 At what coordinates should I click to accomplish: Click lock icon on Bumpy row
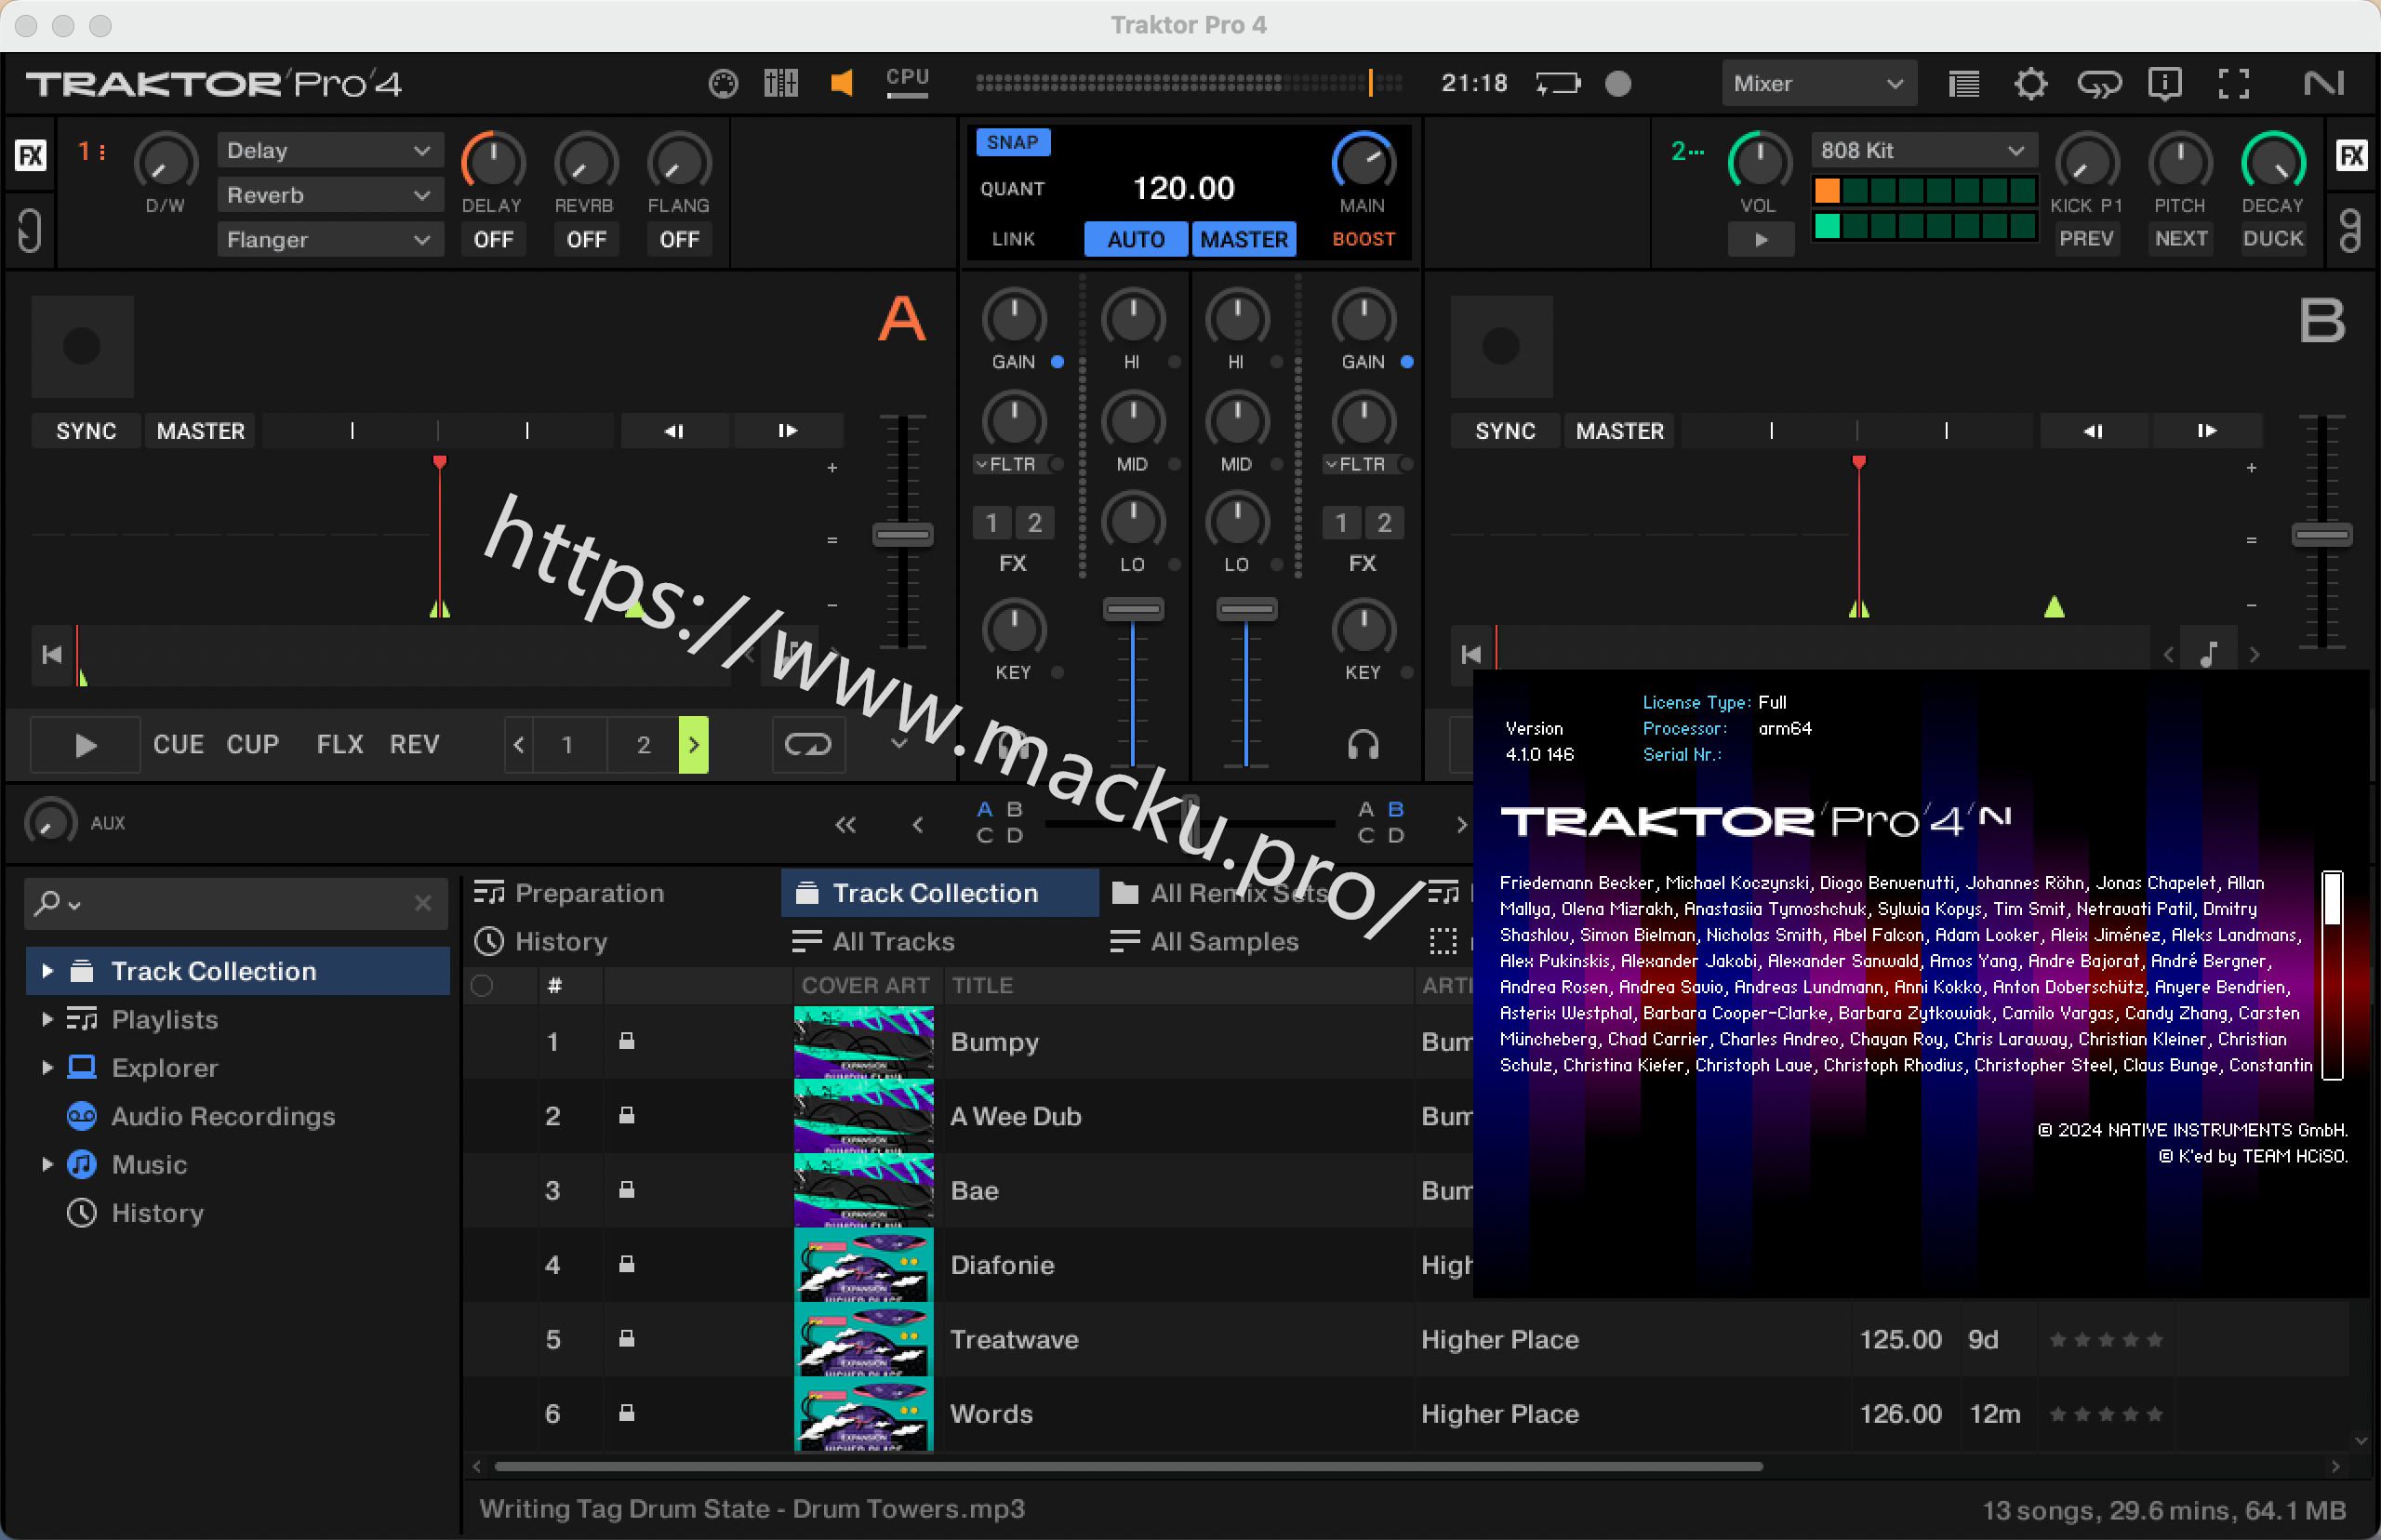(626, 1041)
